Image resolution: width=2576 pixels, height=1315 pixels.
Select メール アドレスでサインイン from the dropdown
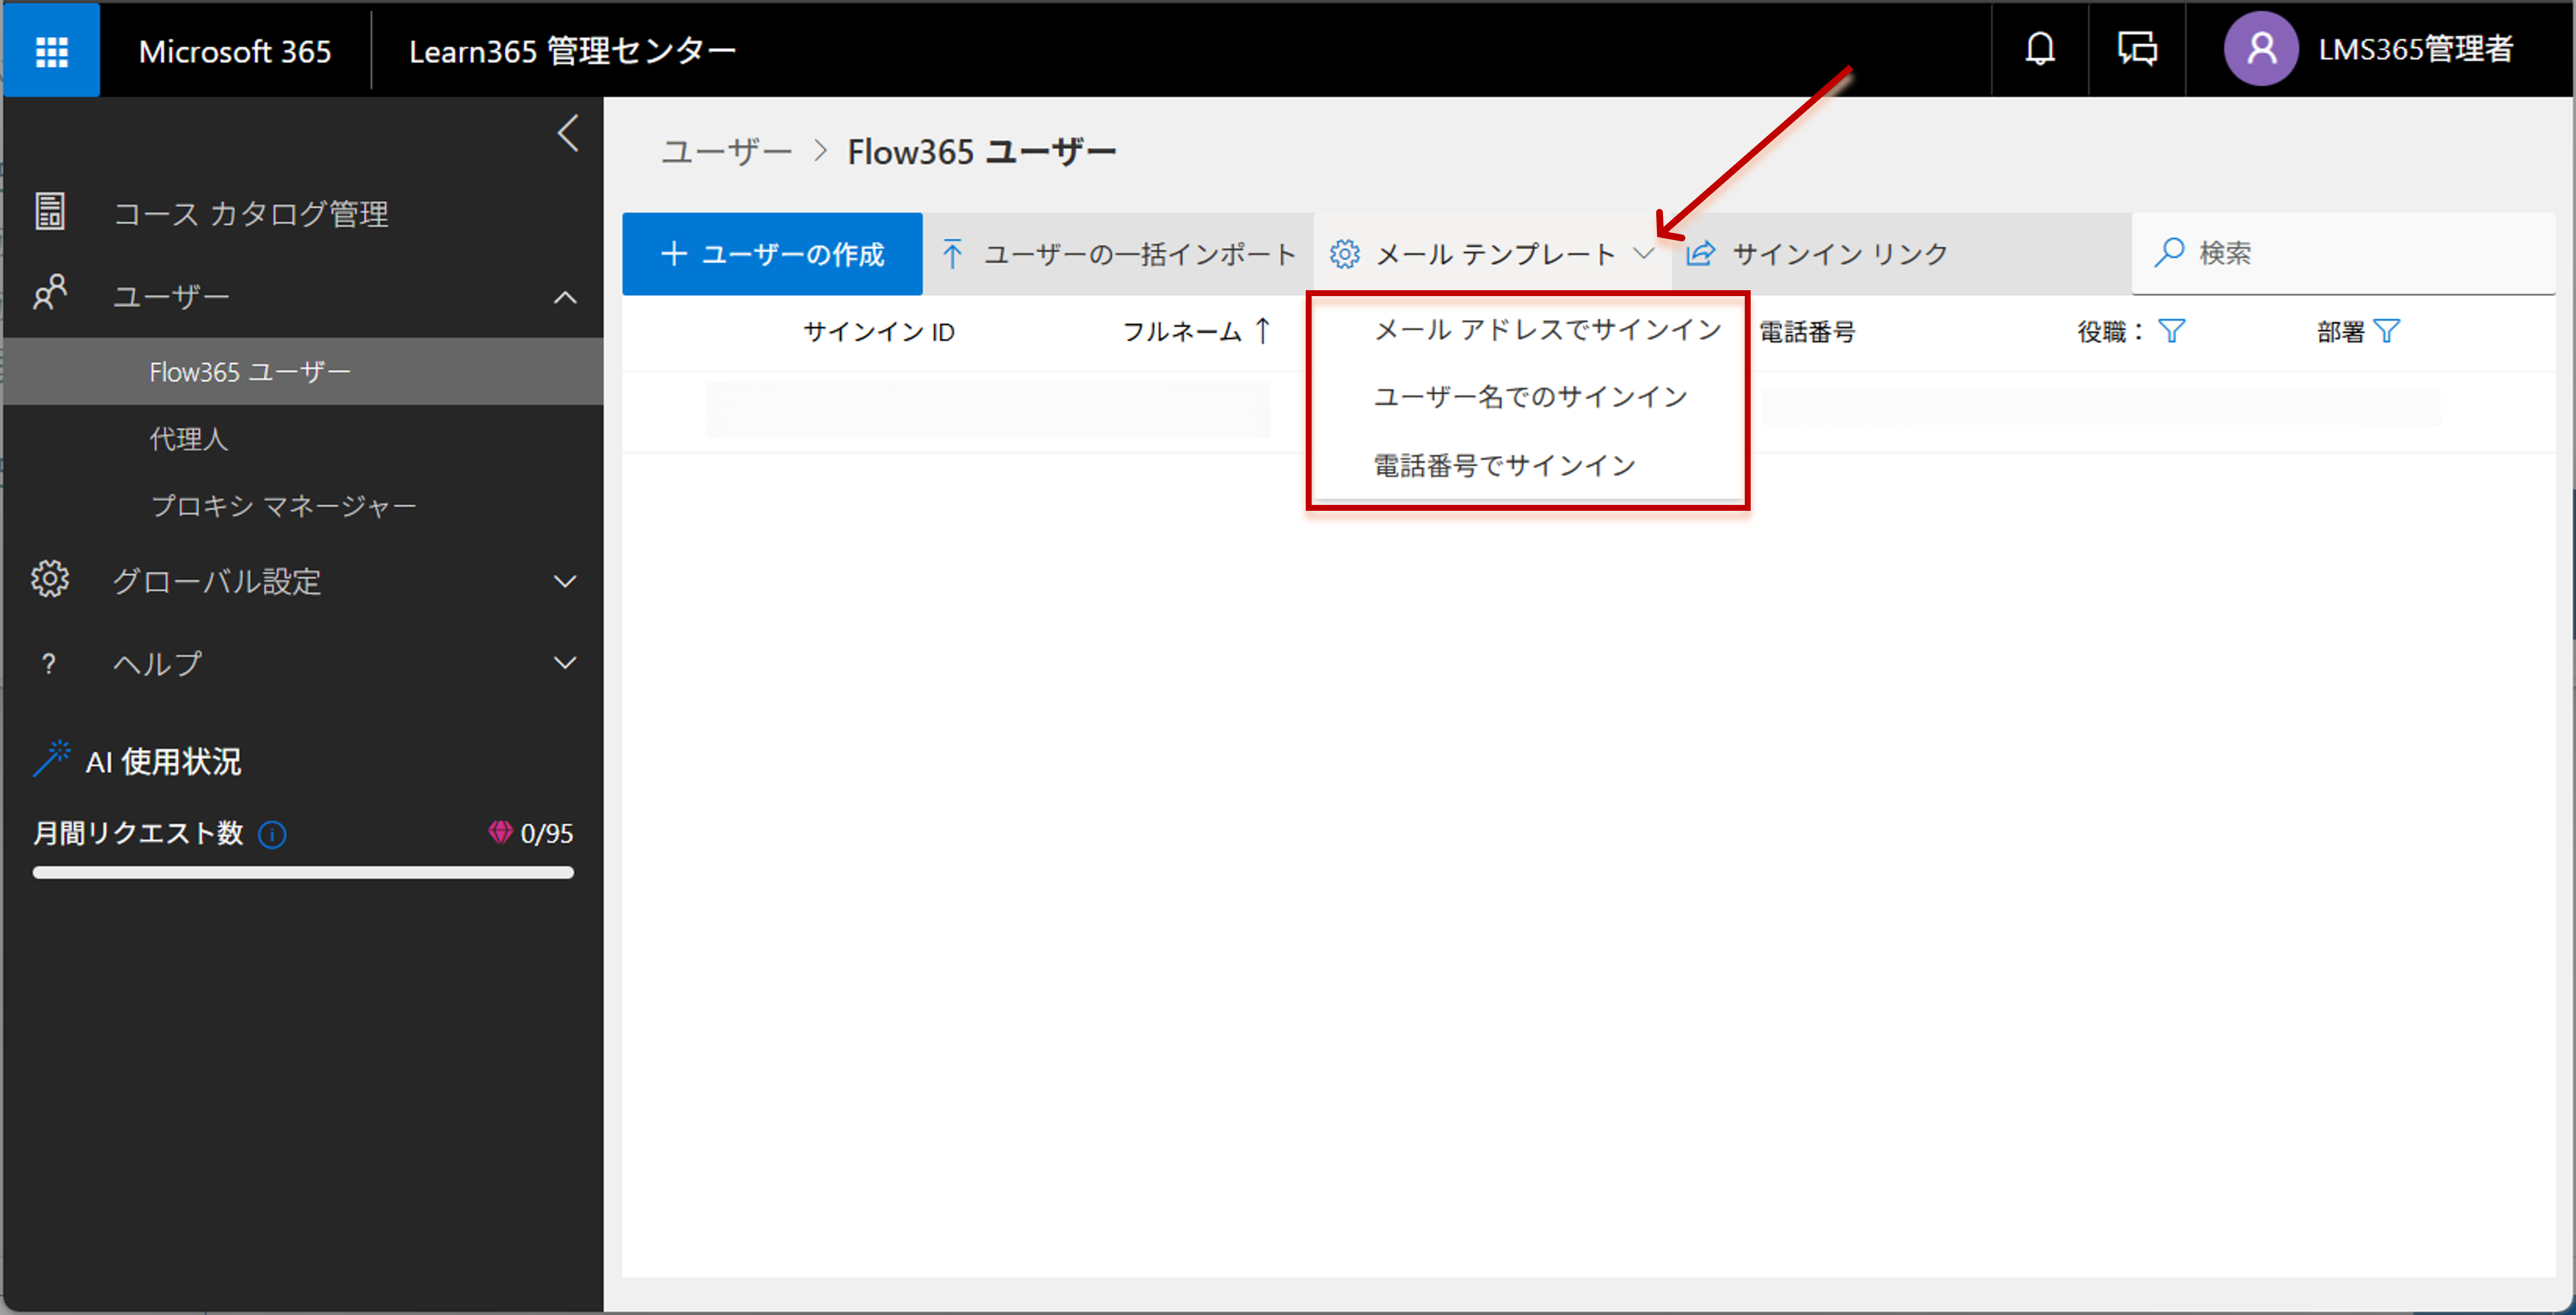coord(1547,330)
